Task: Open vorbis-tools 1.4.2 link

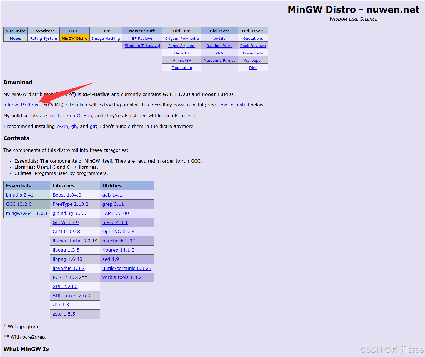Action: (122, 277)
